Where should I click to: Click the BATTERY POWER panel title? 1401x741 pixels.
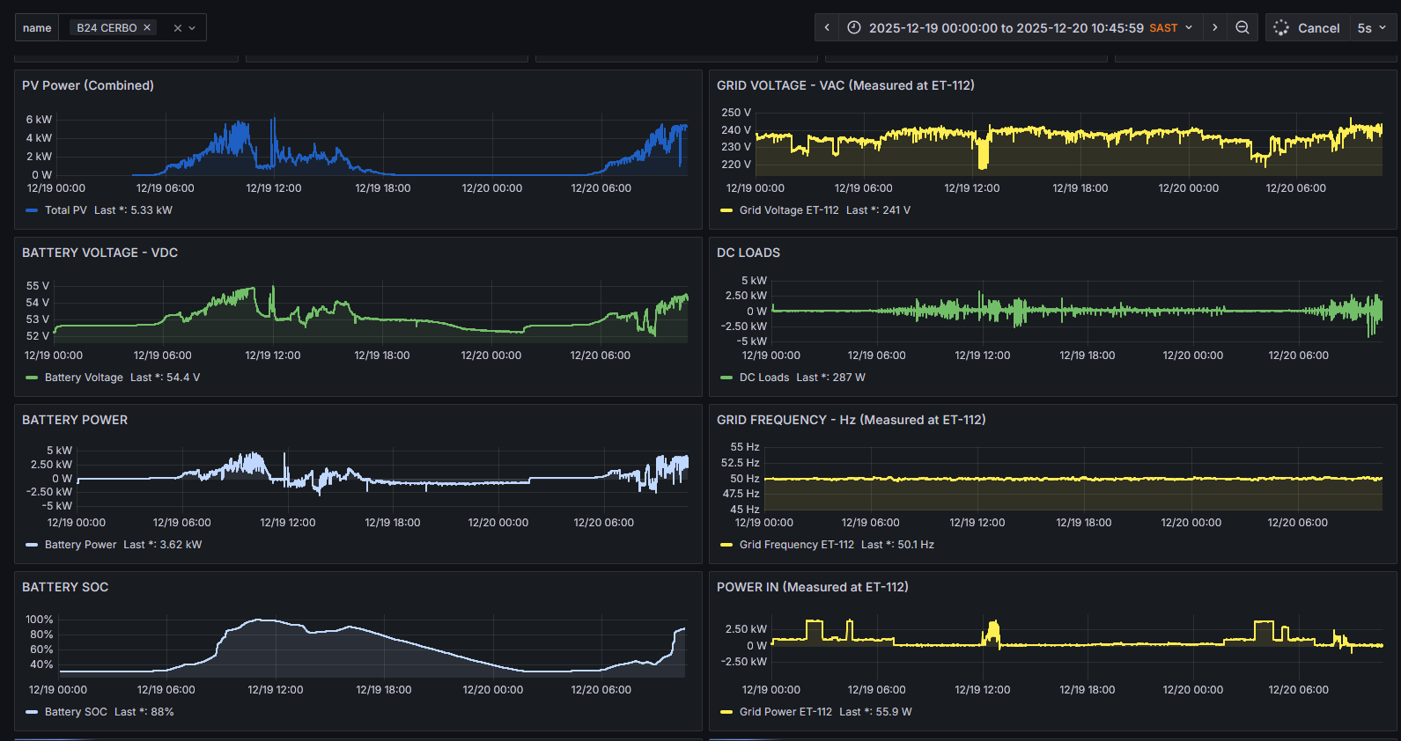75,420
